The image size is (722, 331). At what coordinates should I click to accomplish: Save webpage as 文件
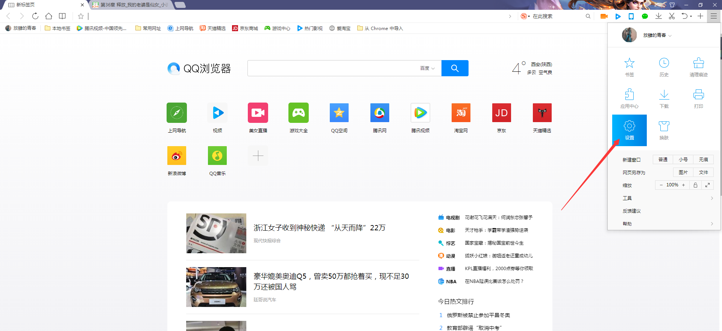pyautogui.click(x=704, y=172)
